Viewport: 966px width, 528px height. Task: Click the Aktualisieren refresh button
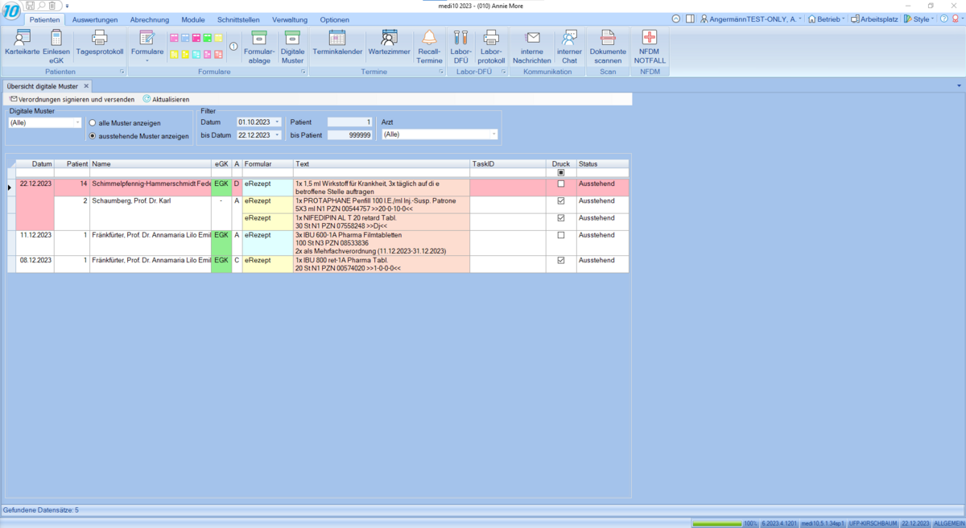click(x=166, y=99)
